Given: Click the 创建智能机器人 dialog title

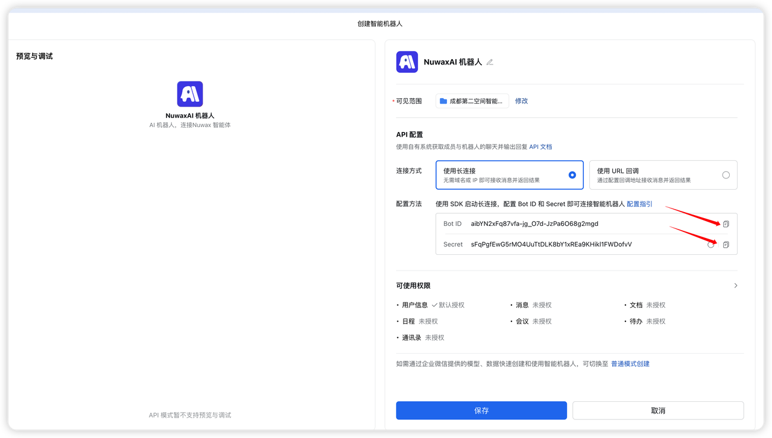Looking at the screenshot, I should [380, 24].
